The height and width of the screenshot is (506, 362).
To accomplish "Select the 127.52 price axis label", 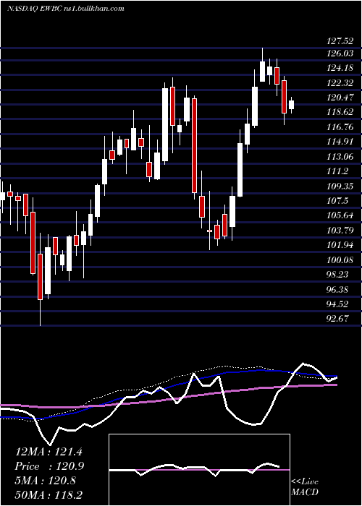I will 340,40.
